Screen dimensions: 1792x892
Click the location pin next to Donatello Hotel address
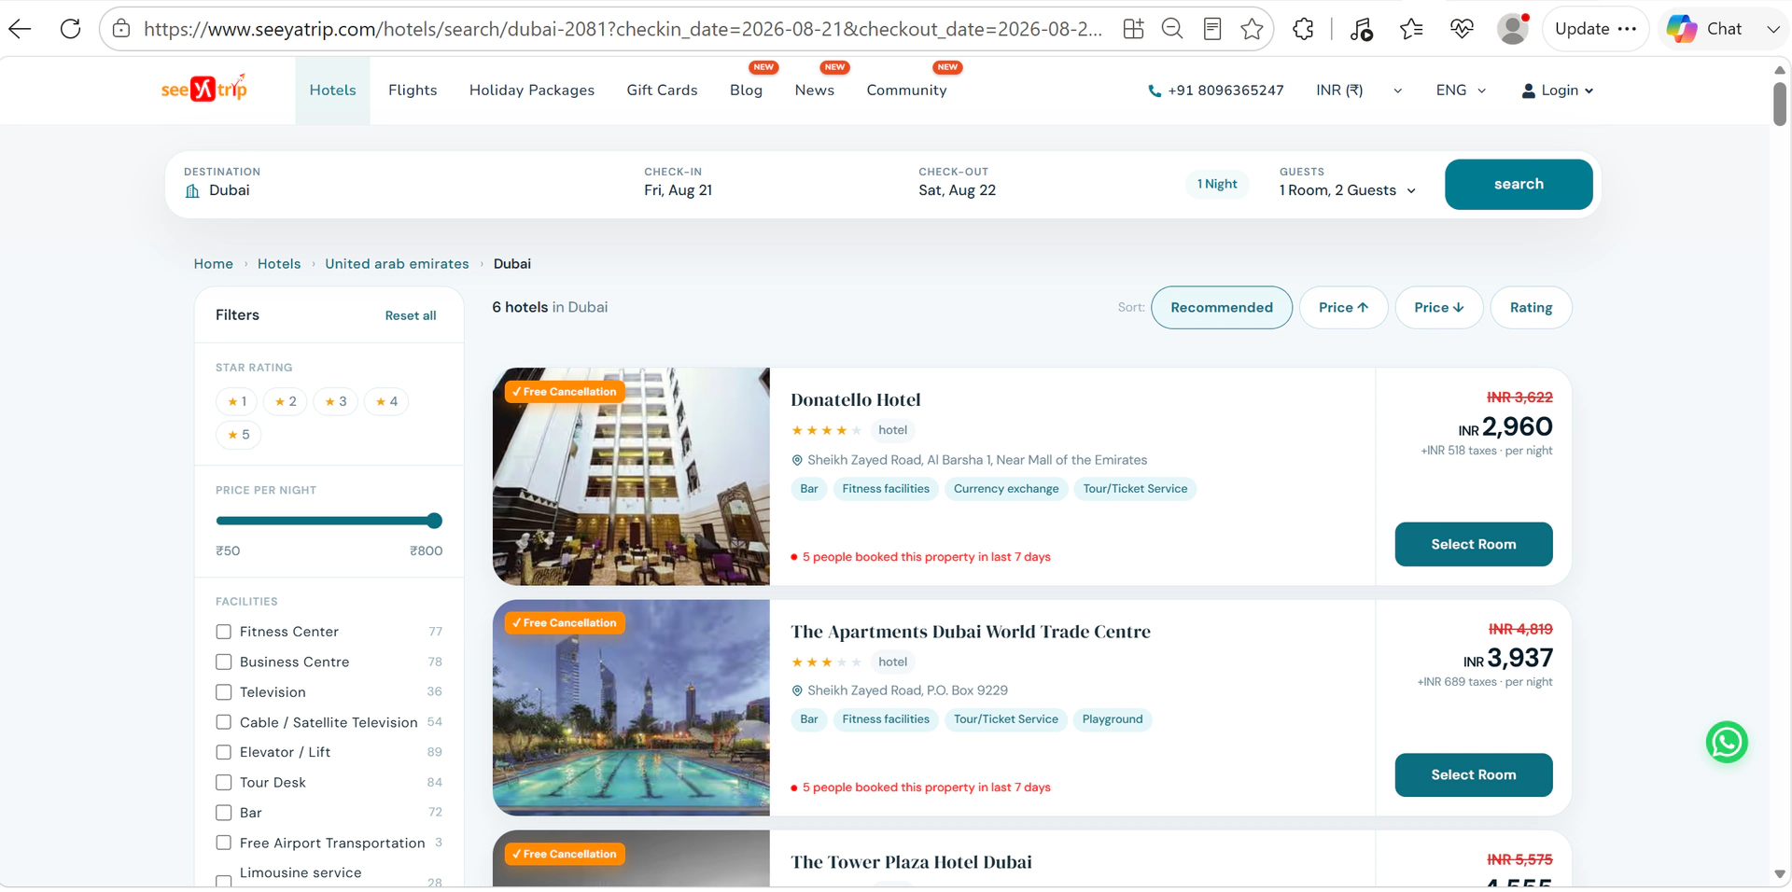tap(797, 460)
